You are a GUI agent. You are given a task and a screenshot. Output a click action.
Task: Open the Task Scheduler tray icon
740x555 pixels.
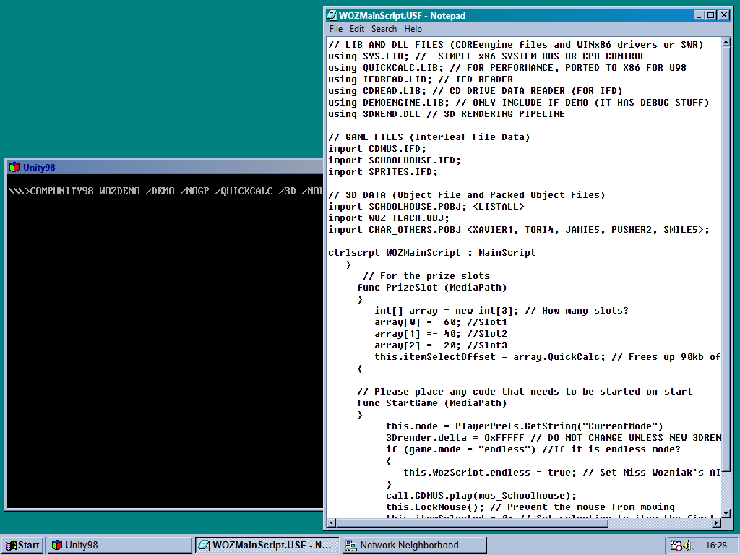coord(676,546)
